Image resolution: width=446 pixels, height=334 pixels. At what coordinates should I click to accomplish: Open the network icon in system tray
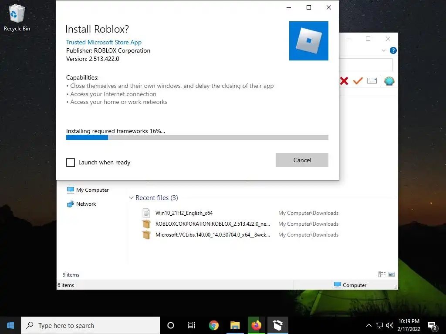tap(379, 325)
